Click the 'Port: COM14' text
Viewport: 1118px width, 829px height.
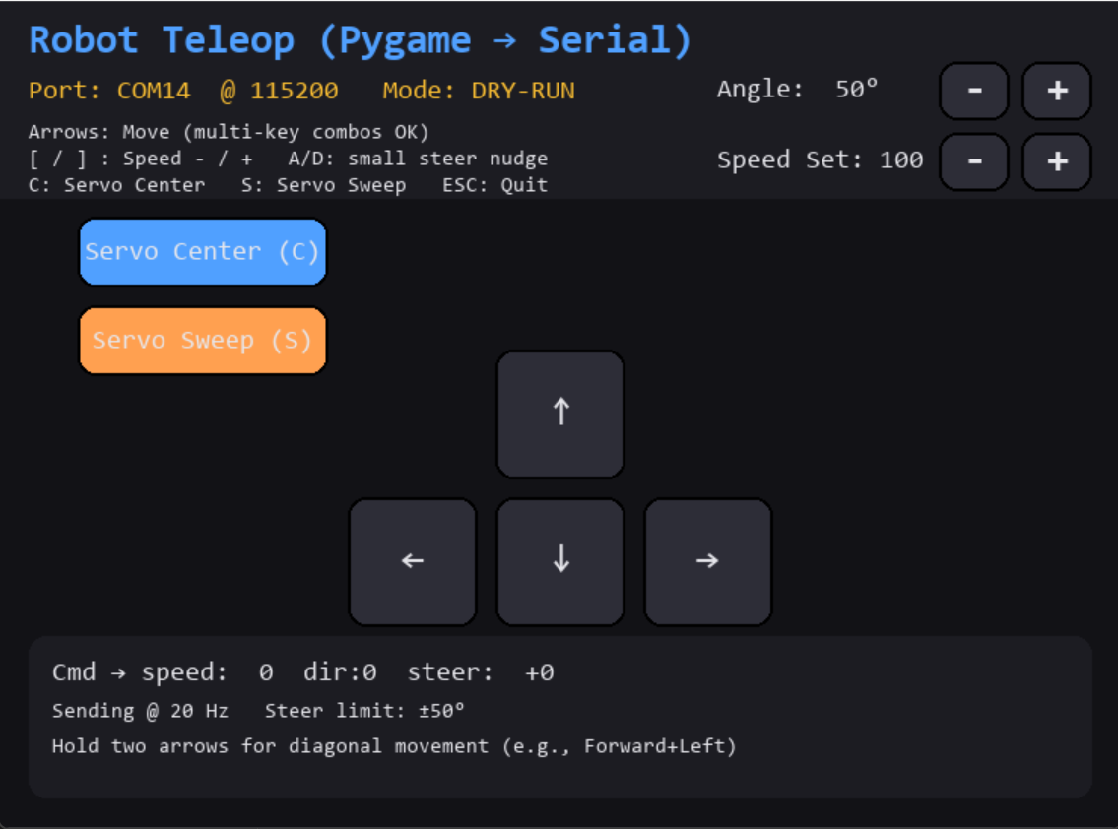pyautogui.click(x=109, y=91)
